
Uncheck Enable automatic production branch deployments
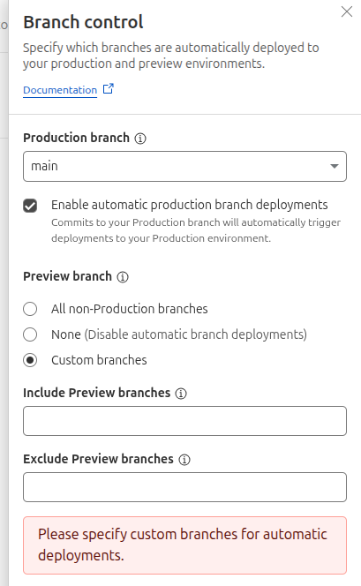coord(30,206)
